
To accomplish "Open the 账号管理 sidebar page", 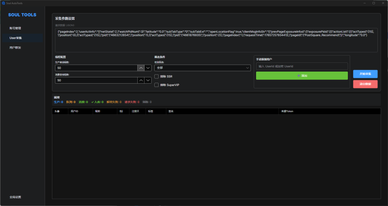I will coord(16,28).
